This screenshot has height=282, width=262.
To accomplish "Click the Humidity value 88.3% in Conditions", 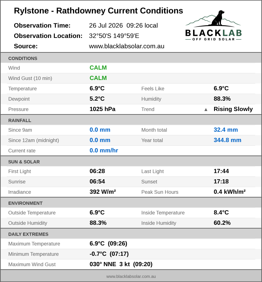I will (x=222, y=99).
